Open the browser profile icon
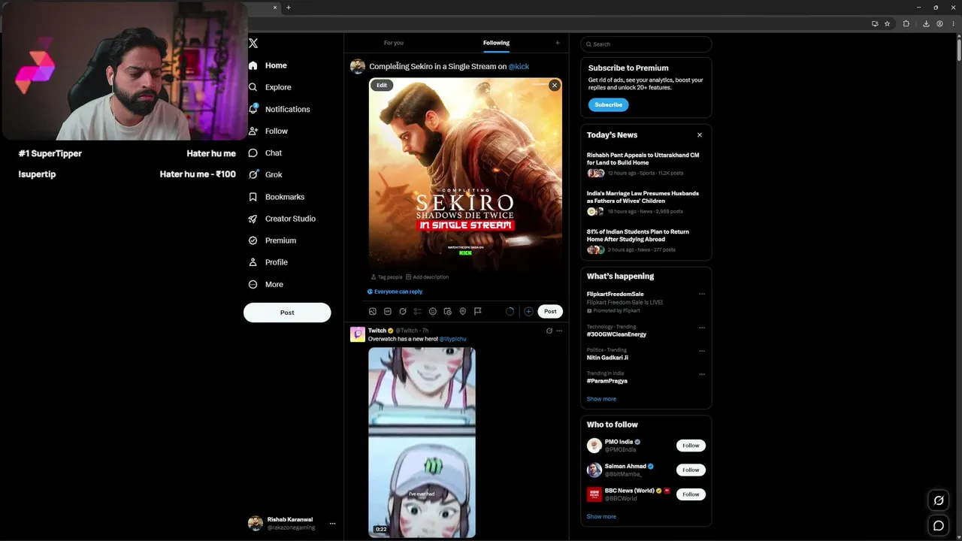The image size is (962, 541). click(939, 23)
